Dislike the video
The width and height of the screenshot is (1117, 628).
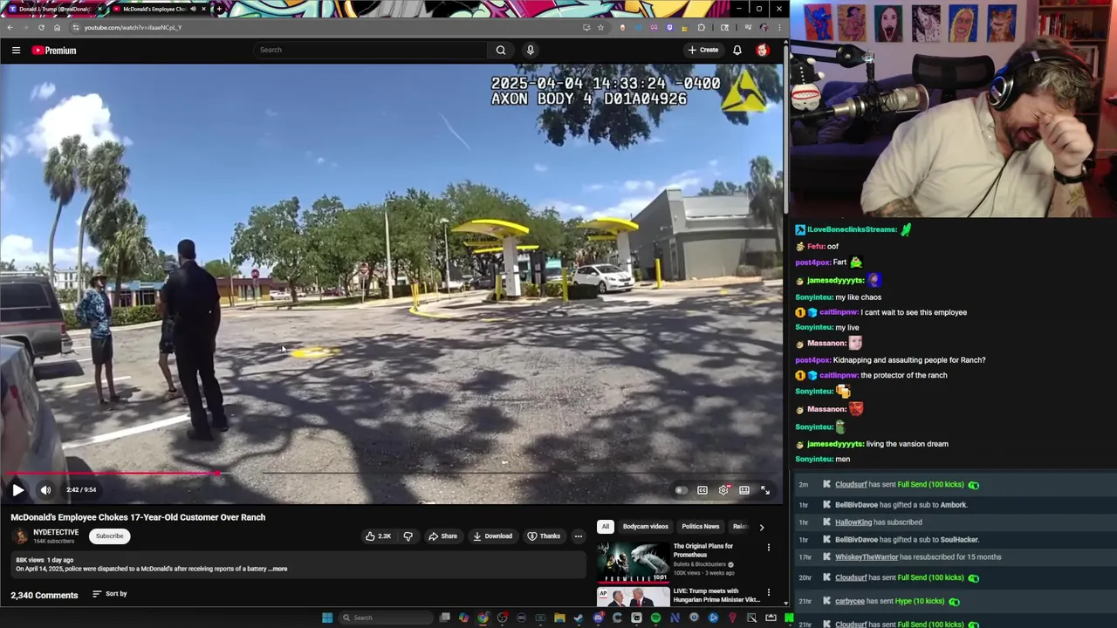408,536
